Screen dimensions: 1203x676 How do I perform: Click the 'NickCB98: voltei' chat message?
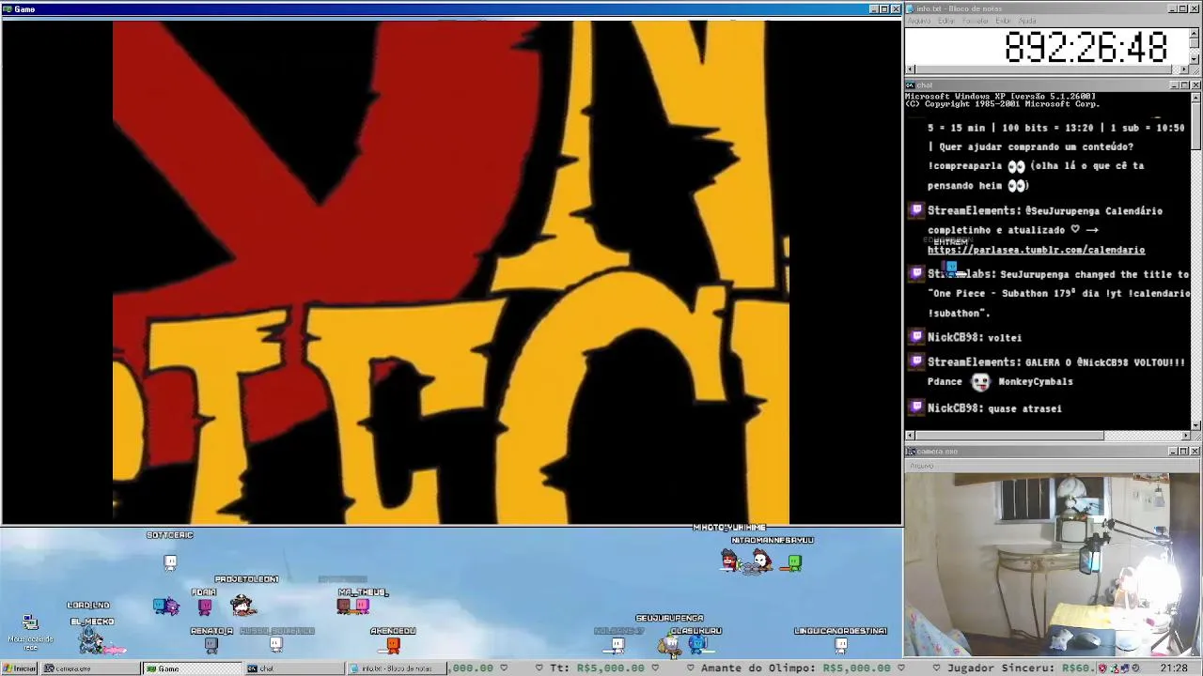coord(975,337)
